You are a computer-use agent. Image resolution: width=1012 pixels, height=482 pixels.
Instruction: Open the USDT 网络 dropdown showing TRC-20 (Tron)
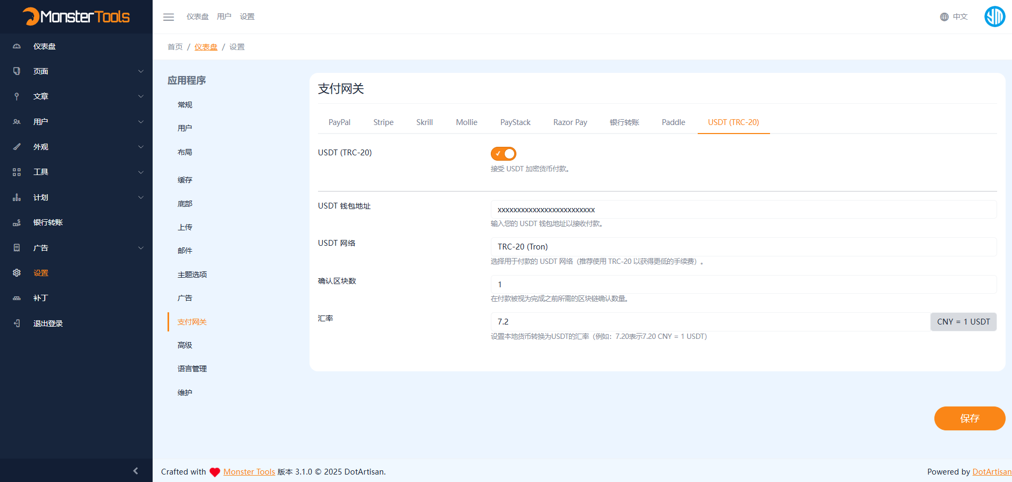point(742,246)
